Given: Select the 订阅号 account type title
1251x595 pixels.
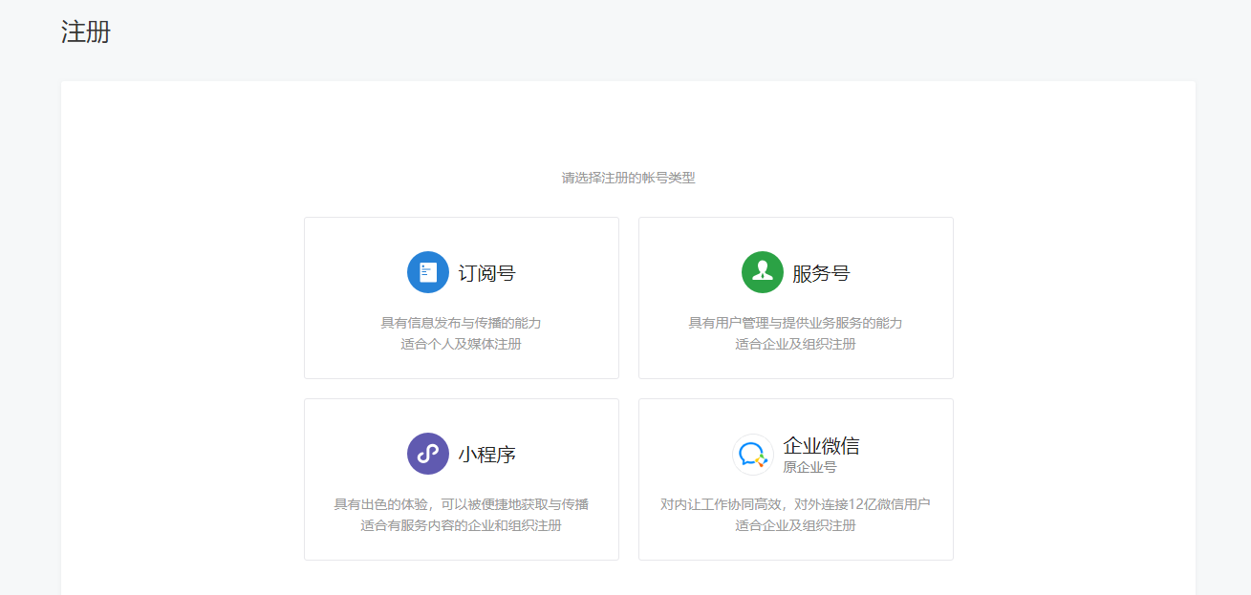Looking at the screenshot, I should (x=486, y=273).
